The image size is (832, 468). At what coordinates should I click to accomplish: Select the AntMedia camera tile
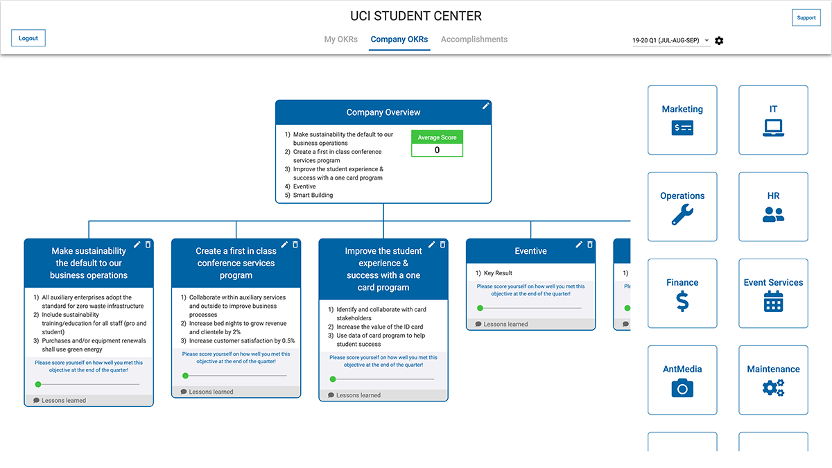click(682, 380)
